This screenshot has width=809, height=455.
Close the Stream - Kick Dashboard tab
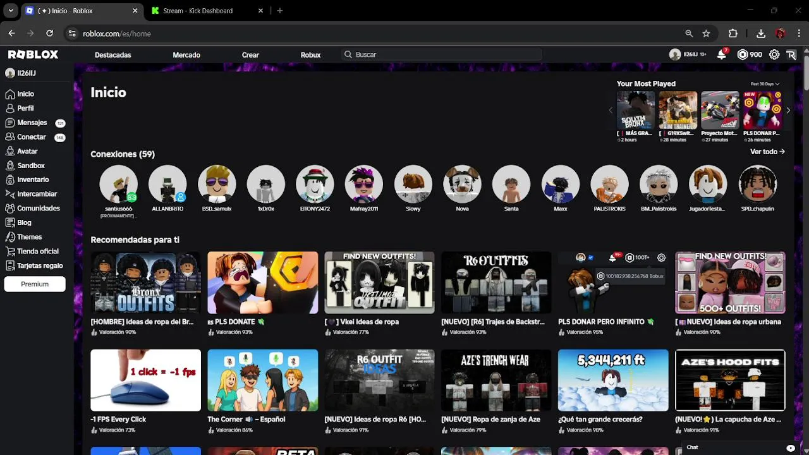pos(260,11)
